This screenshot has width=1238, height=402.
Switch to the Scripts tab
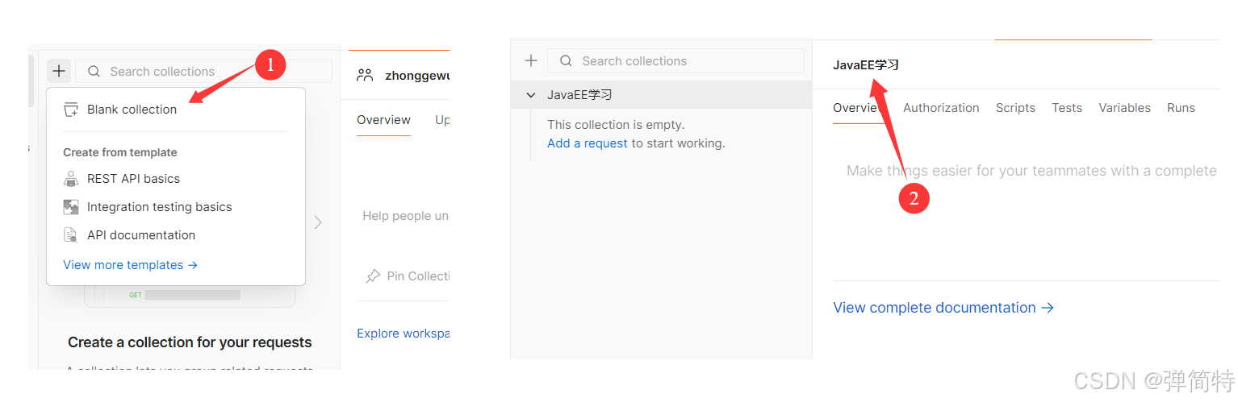tap(1015, 108)
